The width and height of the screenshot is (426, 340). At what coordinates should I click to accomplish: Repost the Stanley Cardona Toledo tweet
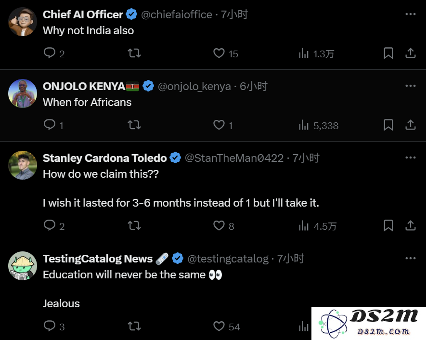(134, 225)
